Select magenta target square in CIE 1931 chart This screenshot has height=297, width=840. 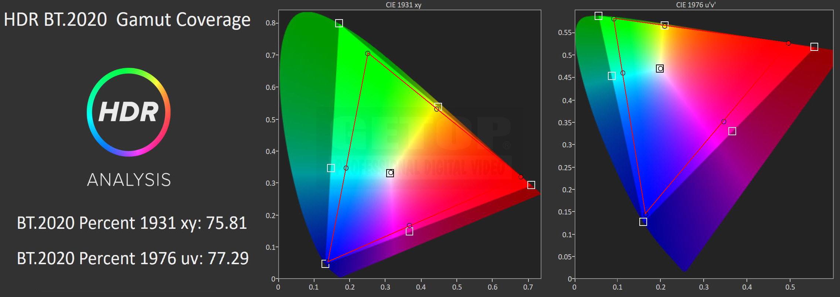coord(409,231)
